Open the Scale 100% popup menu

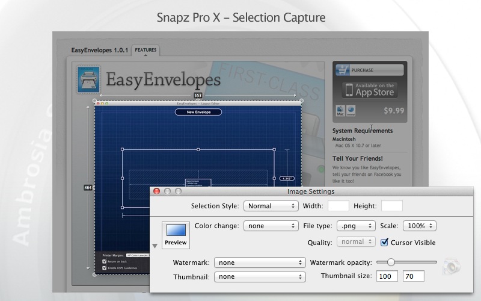click(x=419, y=226)
